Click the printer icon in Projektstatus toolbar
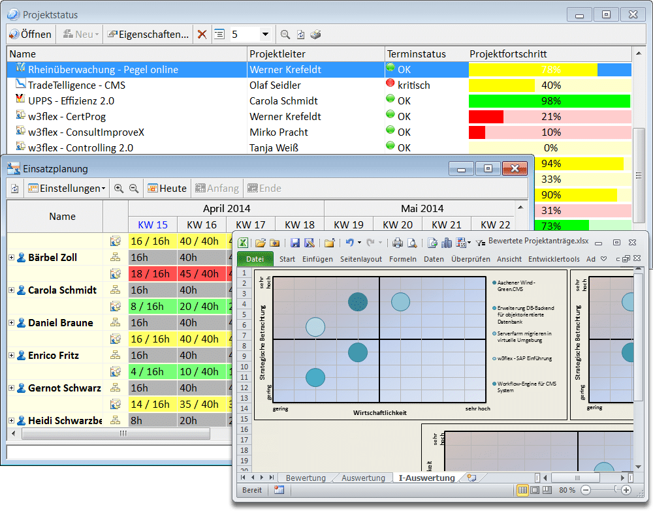653x522 pixels. (x=315, y=35)
